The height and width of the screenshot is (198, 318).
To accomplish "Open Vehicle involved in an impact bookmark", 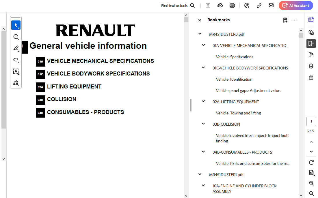I will click(252, 138).
